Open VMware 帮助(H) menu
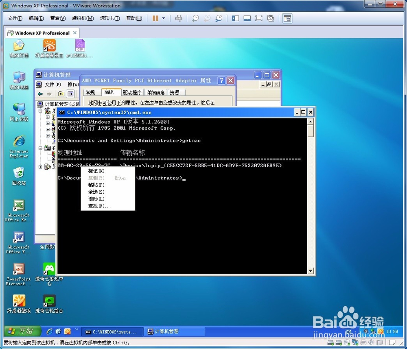This screenshot has height=349, width=407. point(134,18)
